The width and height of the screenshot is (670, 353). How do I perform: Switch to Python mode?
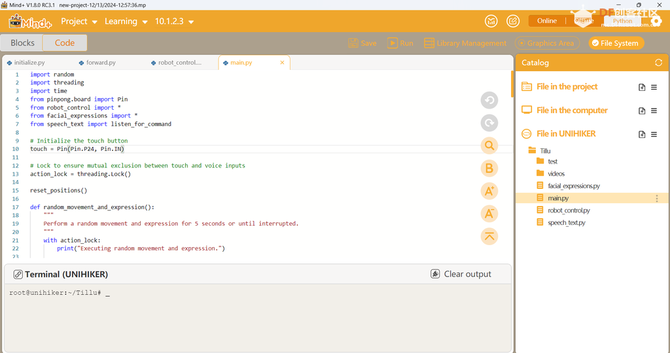(622, 21)
